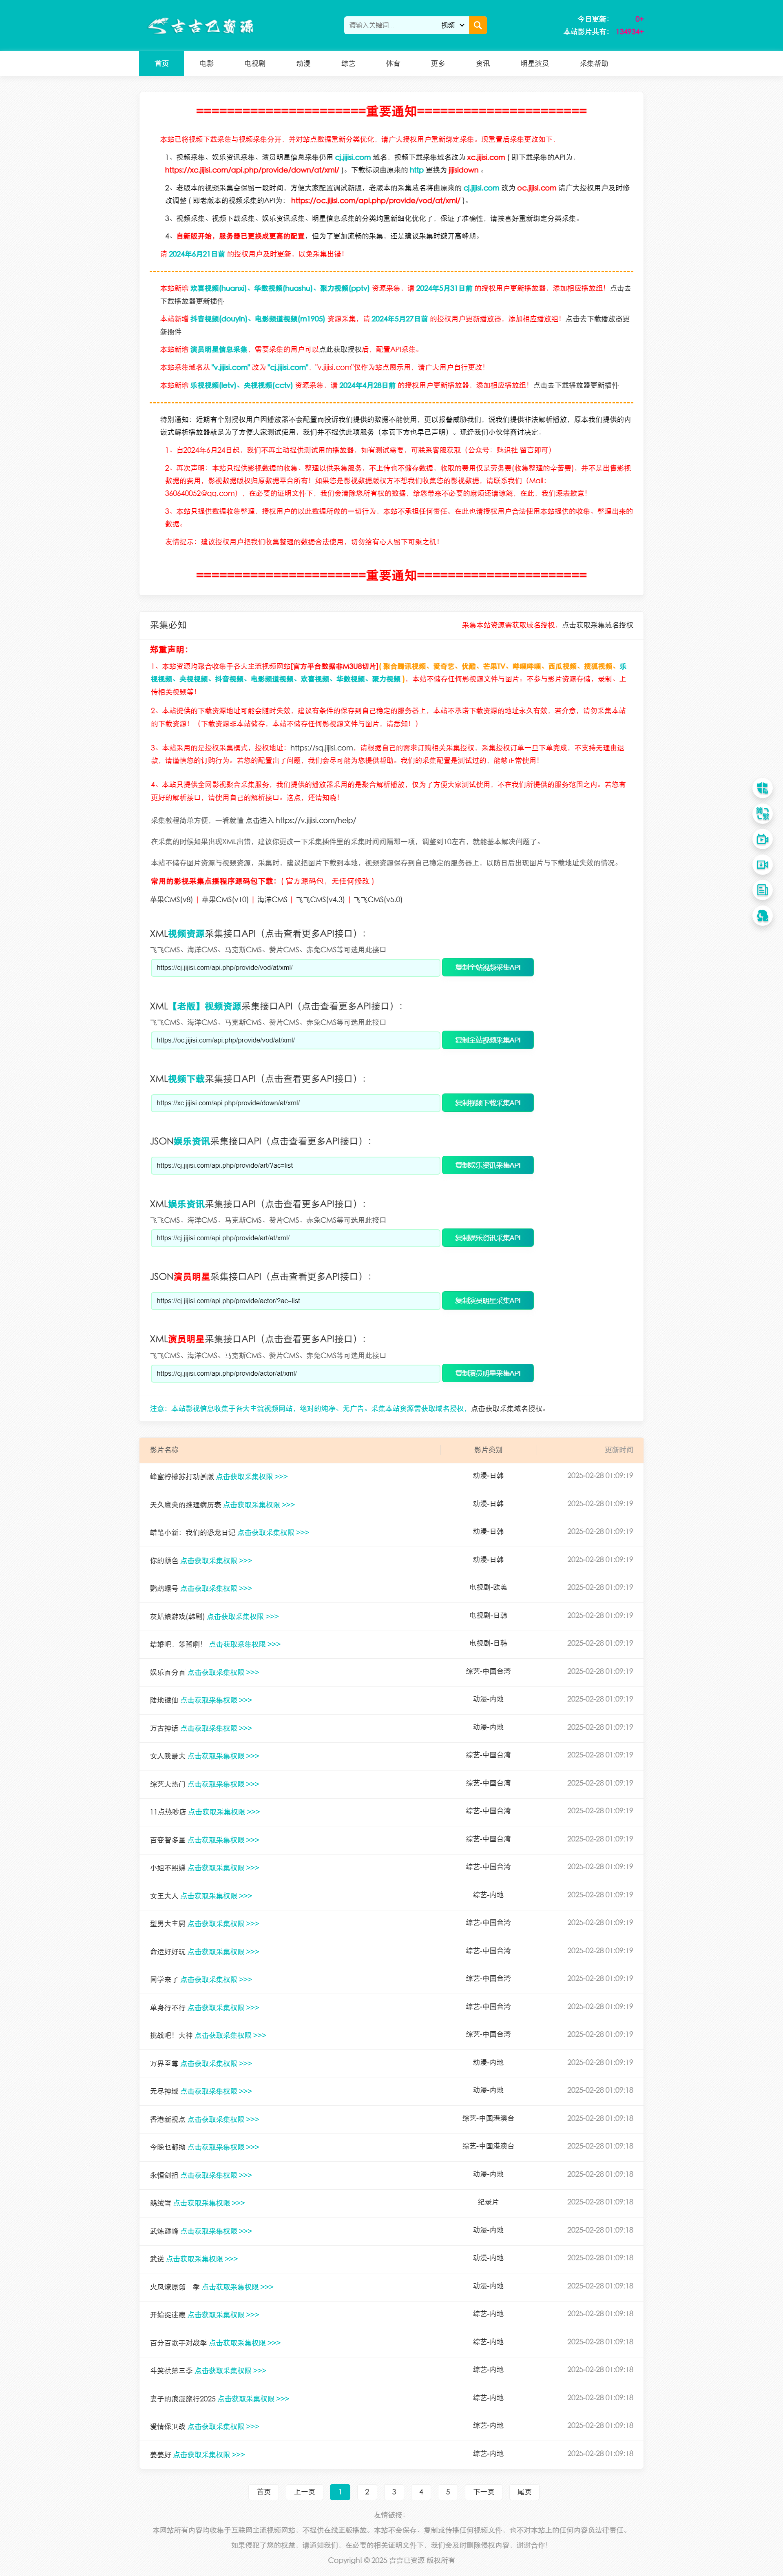Image resolution: width=783 pixels, height=2576 pixels.
Task: Click 复制视频下载采集API button
Action: 488,1103
